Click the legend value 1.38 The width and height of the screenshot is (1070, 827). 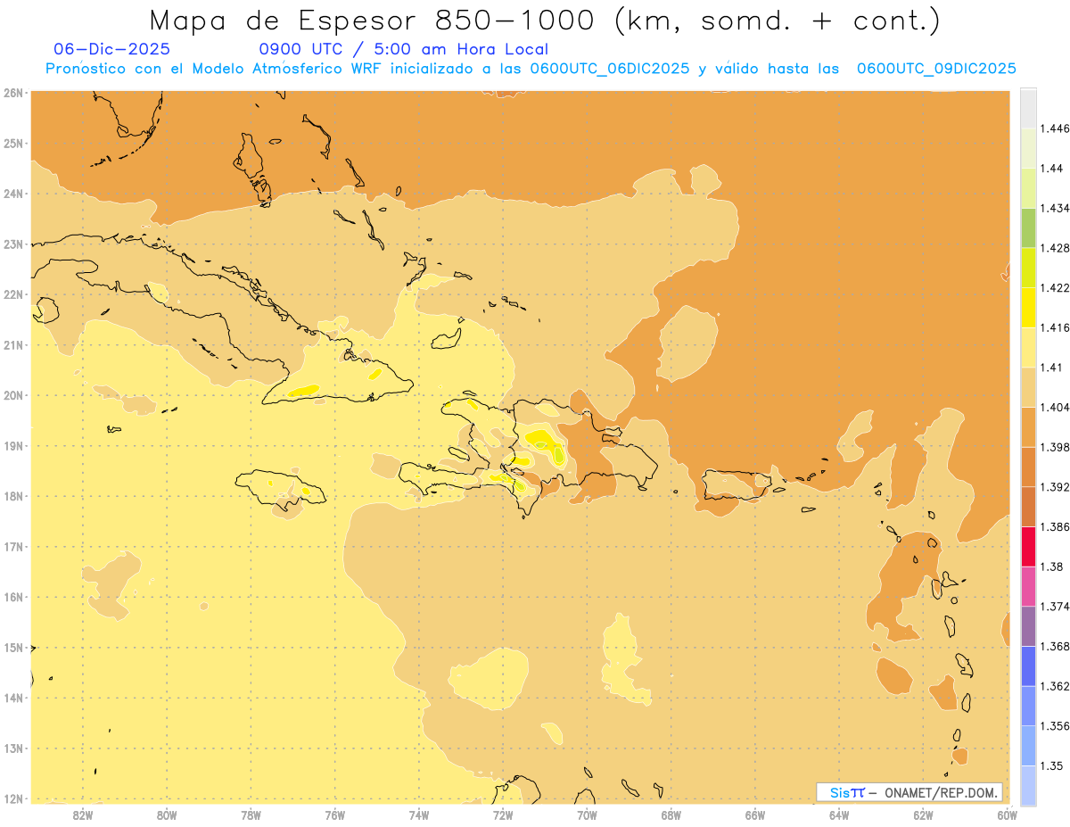(x=1051, y=566)
